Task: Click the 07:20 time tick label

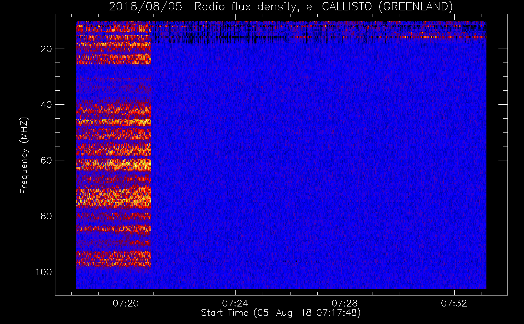Action: click(x=126, y=303)
